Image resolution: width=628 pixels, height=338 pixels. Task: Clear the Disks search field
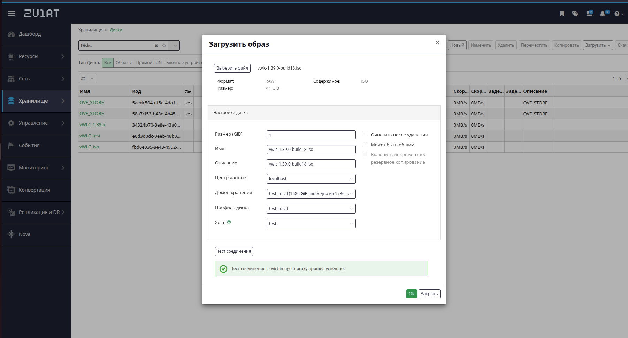pos(156,46)
